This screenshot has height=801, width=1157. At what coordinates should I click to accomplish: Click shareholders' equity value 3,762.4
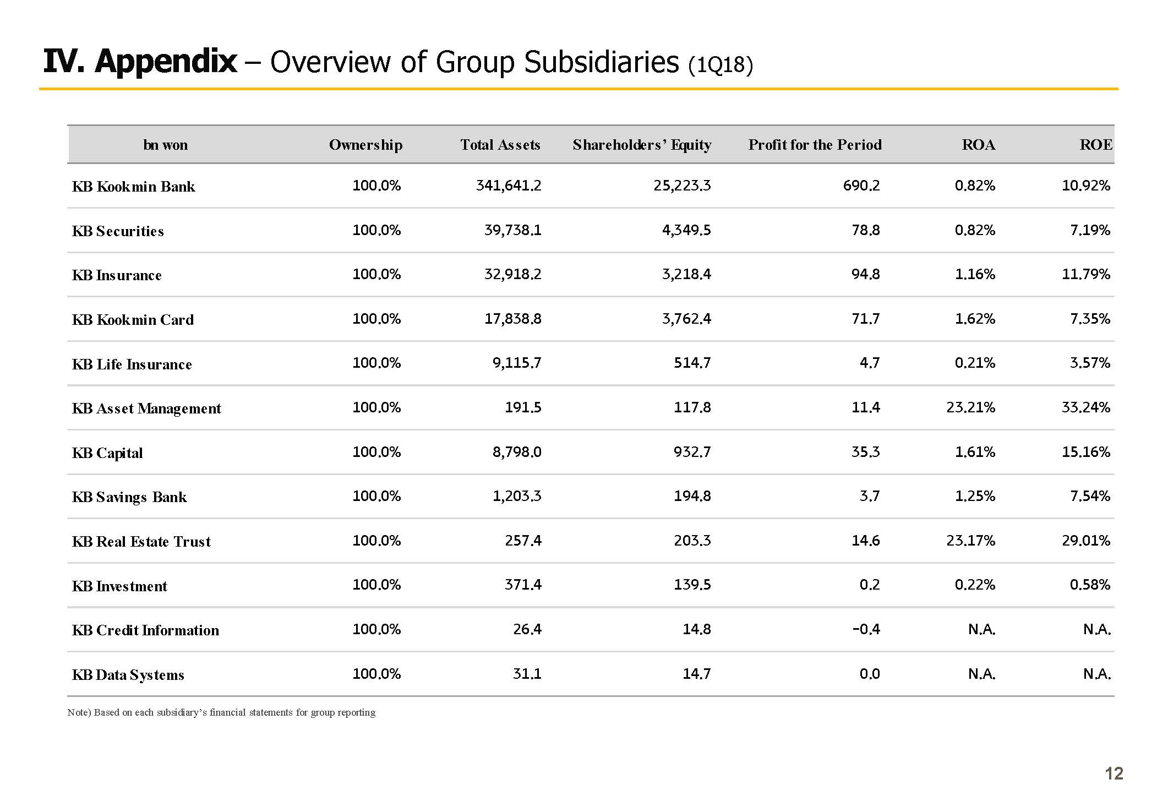(686, 319)
